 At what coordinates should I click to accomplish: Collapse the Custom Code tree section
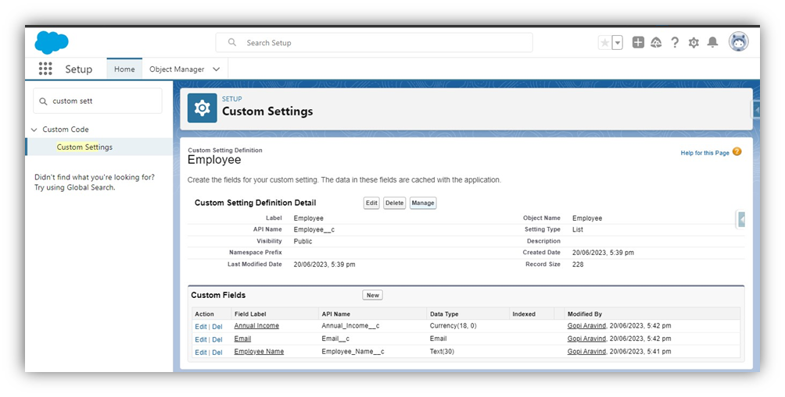[34, 129]
